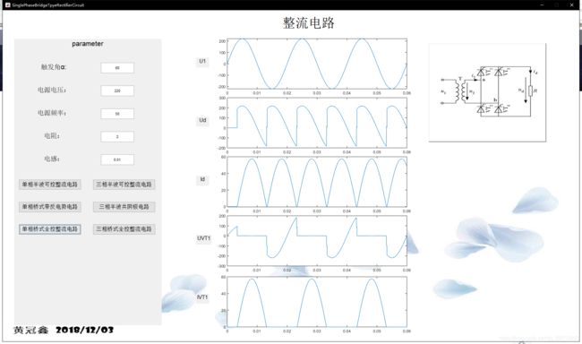Select 单相桥式带反电势电路 button
Image resolution: width=582 pixels, height=344 pixels.
(x=50, y=207)
